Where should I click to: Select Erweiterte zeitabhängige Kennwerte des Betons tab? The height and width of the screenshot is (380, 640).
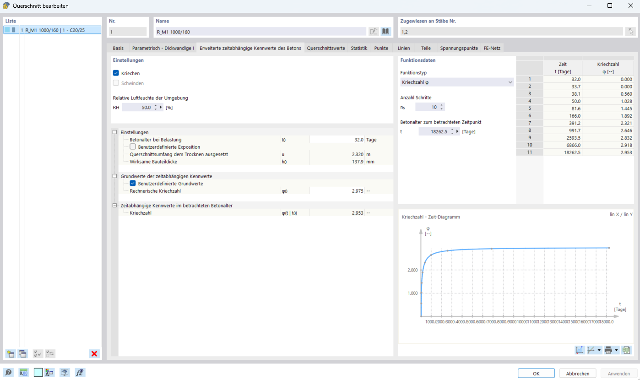(250, 48)
